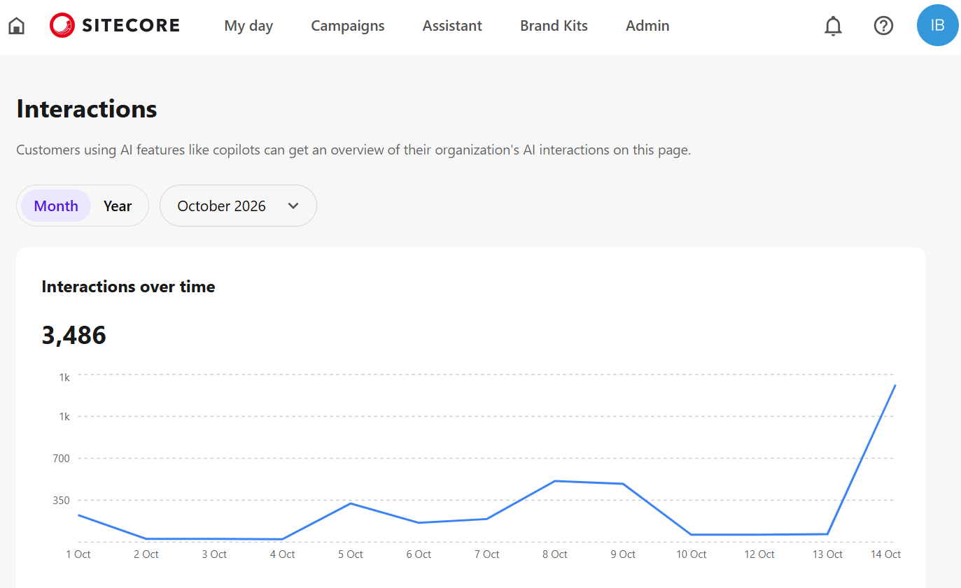Select the Month view toggle
The height and width of the screenshot is (588, 961).
[56, 206]
